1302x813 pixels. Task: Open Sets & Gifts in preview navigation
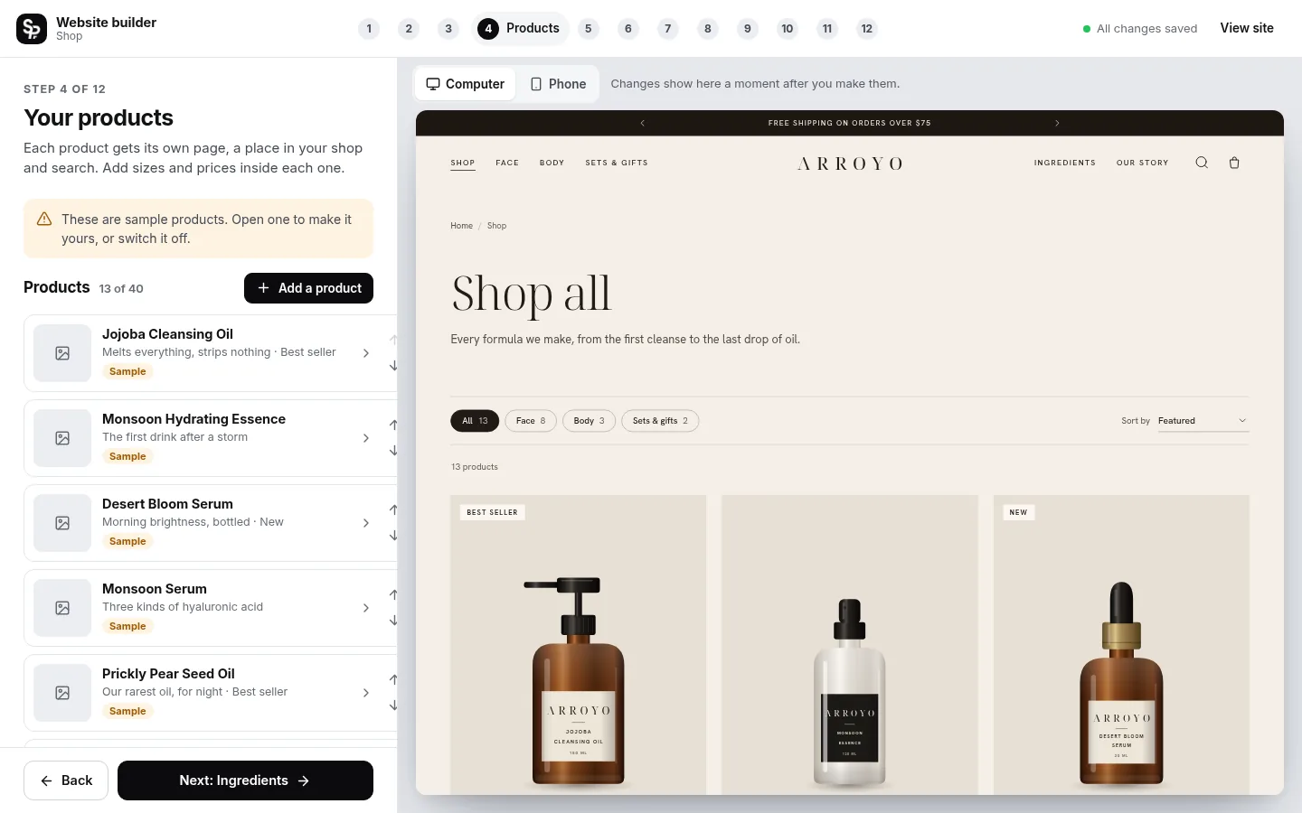pyautogui.click(x=617, y=164)
